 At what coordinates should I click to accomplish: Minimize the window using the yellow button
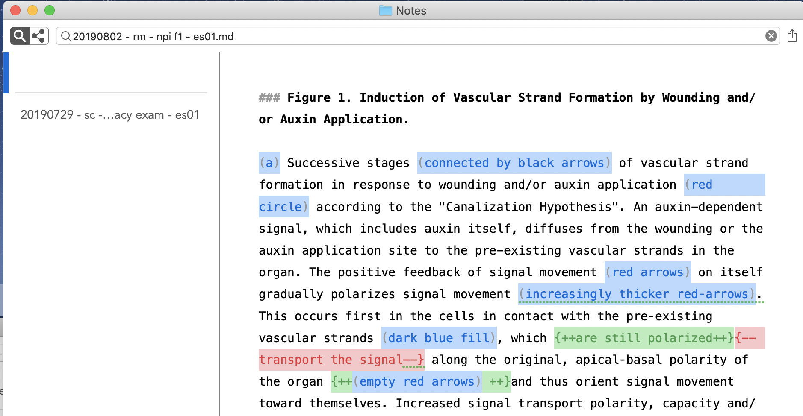(x=32, y=10)
